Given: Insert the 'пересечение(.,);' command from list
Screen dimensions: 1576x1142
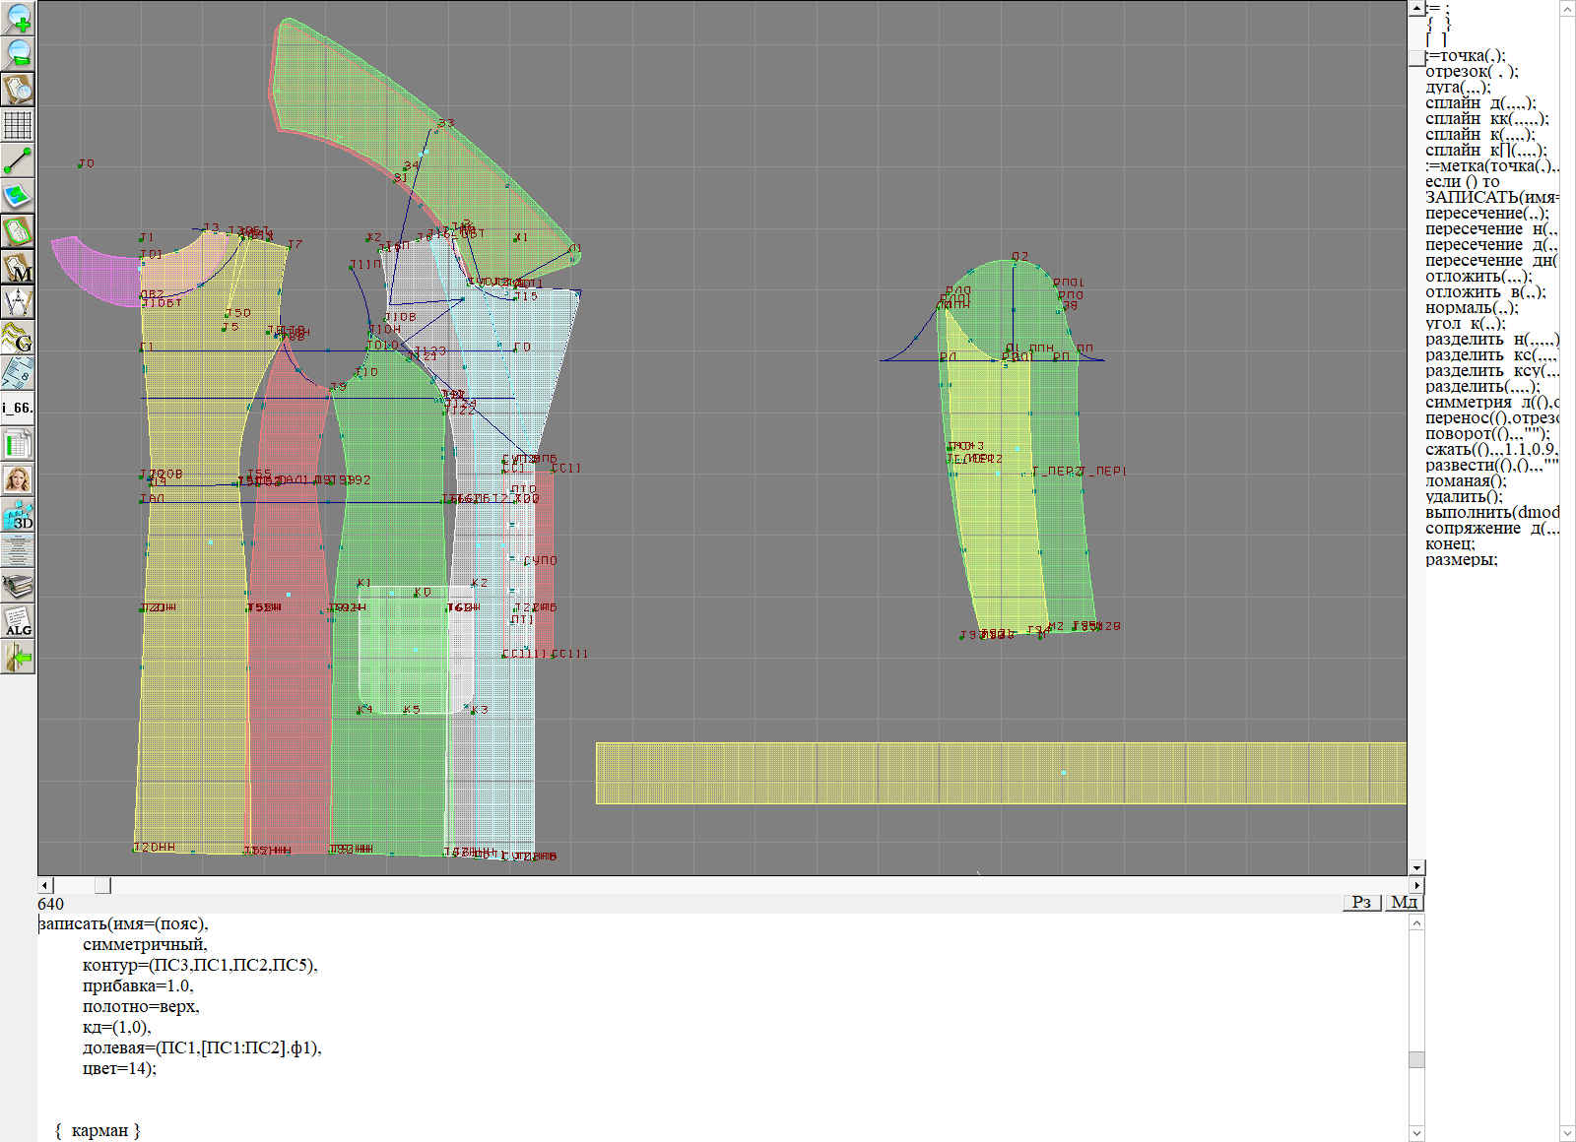Looking at the screenshot, I should pos(1486,214).
